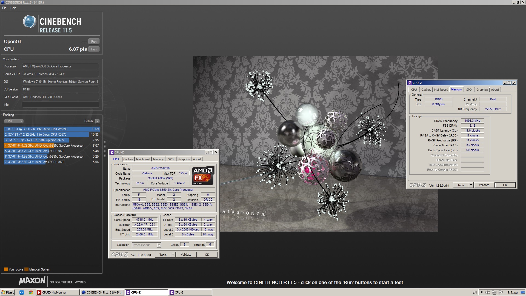Open the volume control in system tray
Screen dimensions: 526x296
tap(488, 292)
